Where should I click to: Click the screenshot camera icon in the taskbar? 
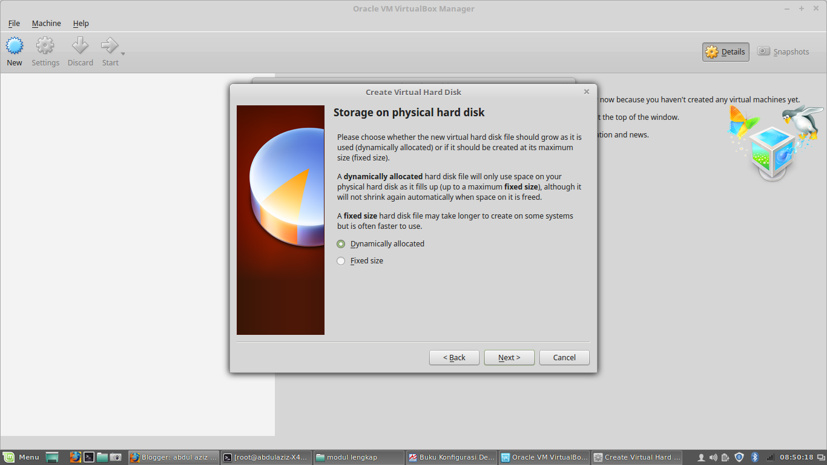tap(116, 457)
